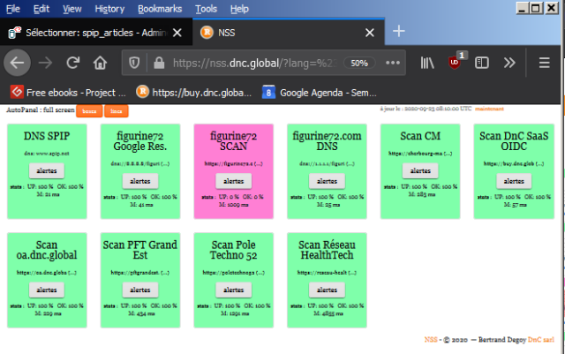Click the Scan Réseau HealthTech title
The height and width of the screenshot is (354, 565).
click(x=327, y=250)
